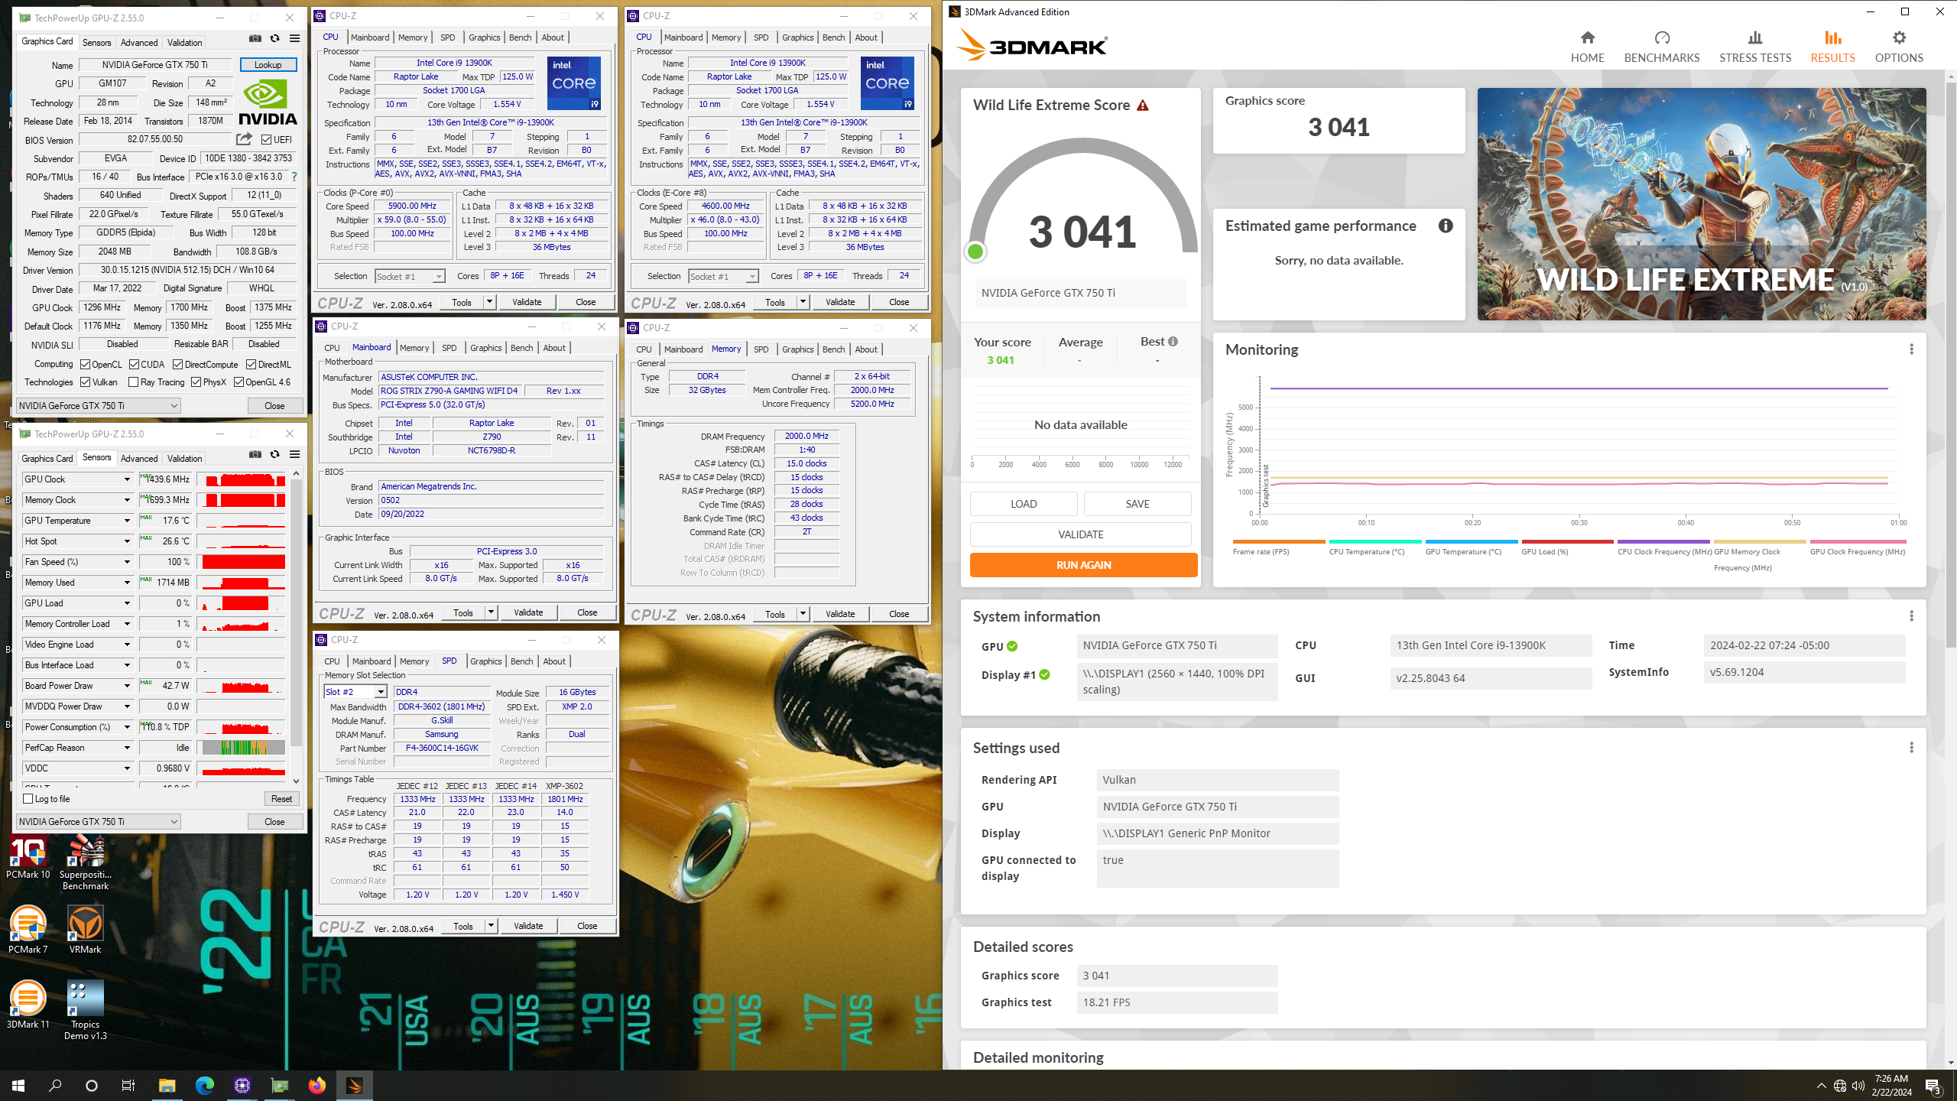Open RESULTS chart icon in 3DMark
Image resolution: width=1957 pixels, height=1101 pixels.
click(x=1832, y=37)
